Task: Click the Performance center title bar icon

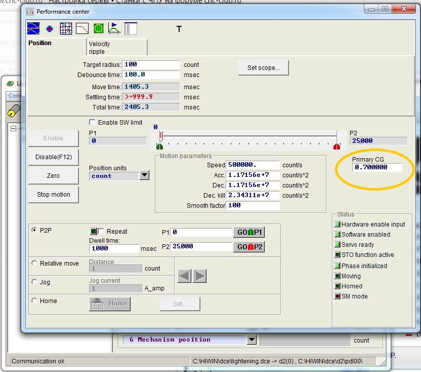Action: [x=29, y=12]
